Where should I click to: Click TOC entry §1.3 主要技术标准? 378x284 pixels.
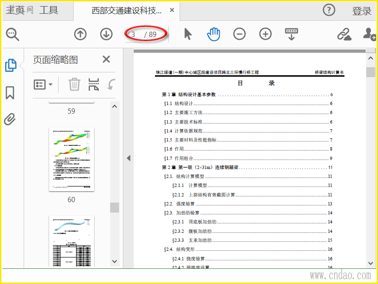click(x=248, y=122)
